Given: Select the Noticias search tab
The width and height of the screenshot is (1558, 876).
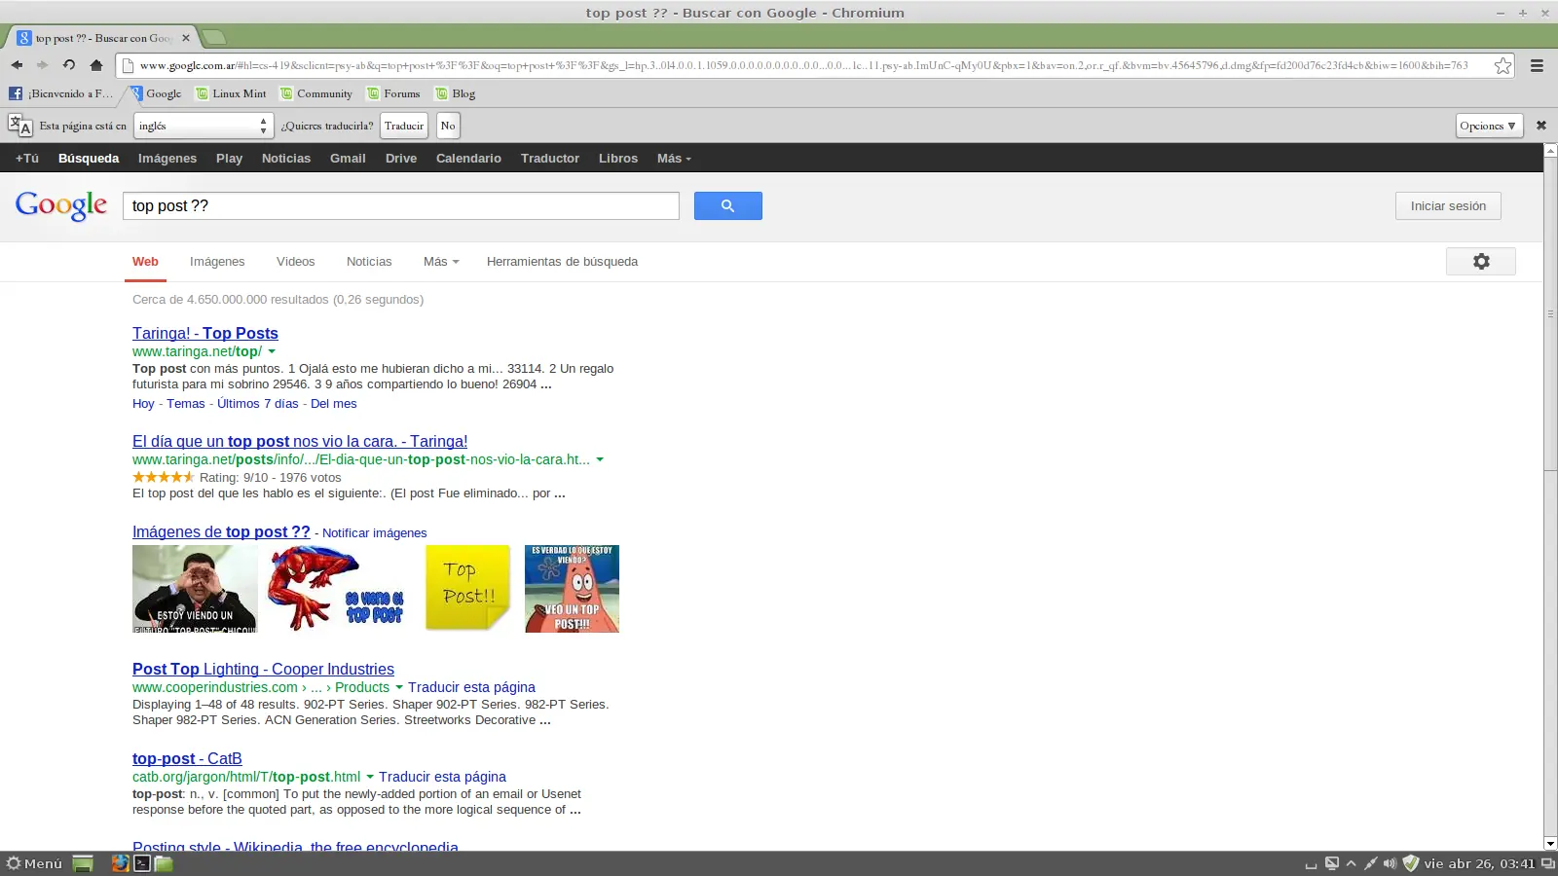Looking at the screenshot, I should [369, 262].
